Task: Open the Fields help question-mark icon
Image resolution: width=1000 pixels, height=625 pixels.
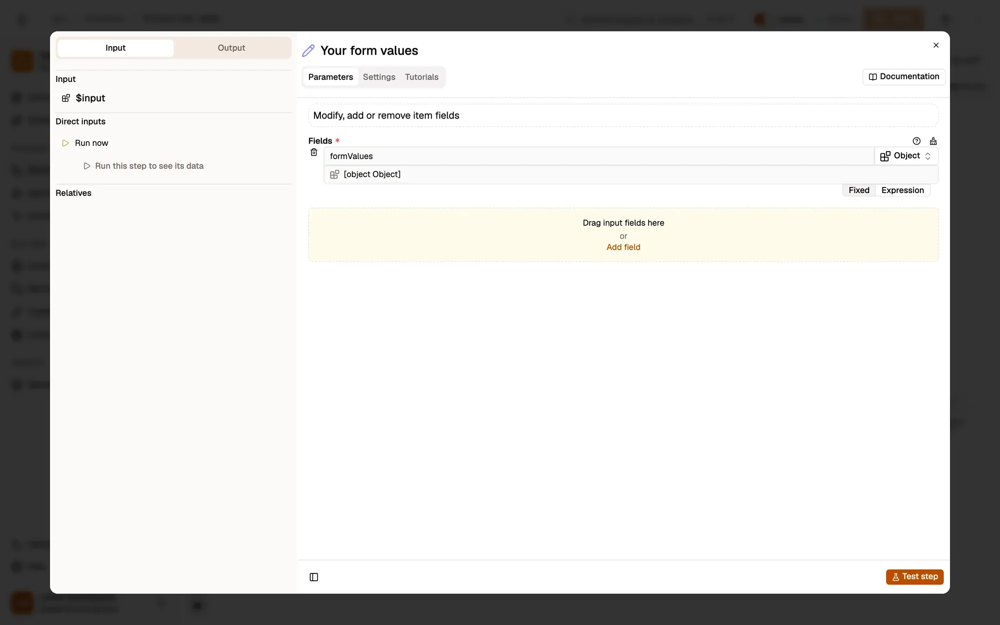Action: tap(916, 141)
